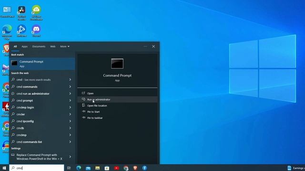
Task: Open 4K Video Downloader desktop shortcut
Action: tap(36, 13)
